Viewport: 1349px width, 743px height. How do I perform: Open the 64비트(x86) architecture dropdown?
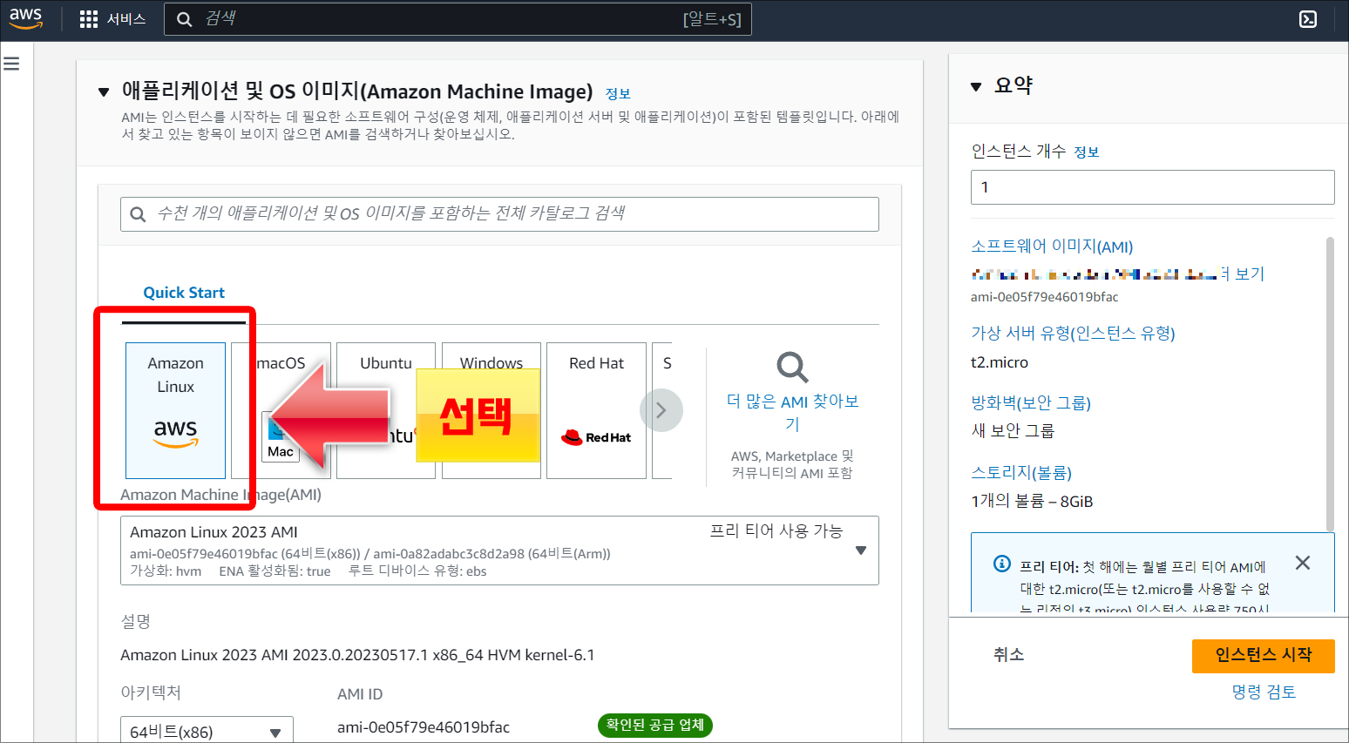[x=207, y=732]
